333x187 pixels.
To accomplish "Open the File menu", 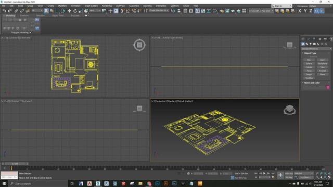I will point(4,6).
